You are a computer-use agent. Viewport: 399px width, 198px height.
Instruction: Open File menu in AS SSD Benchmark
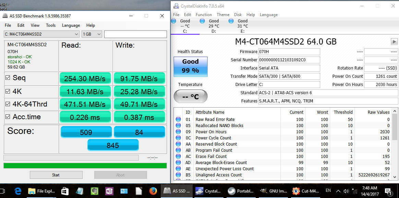(x=8, y=25)
